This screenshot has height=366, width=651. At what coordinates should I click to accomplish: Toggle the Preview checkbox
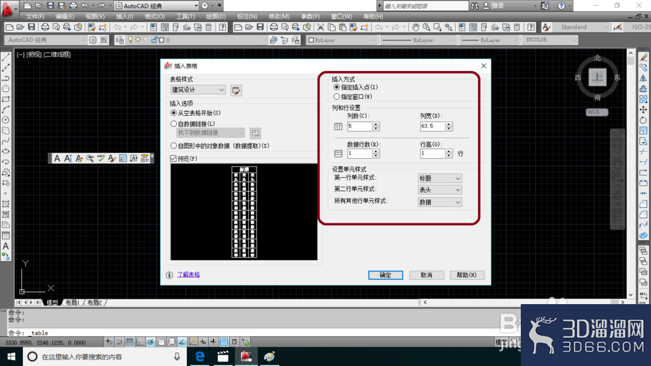click(174, 158)
